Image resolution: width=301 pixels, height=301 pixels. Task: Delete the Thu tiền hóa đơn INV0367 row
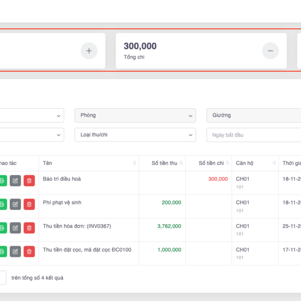click(29, 228)
